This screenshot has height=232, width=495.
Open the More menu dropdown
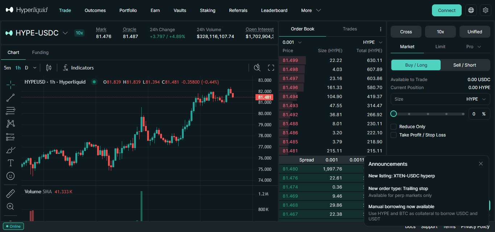[x=311, y=10]
